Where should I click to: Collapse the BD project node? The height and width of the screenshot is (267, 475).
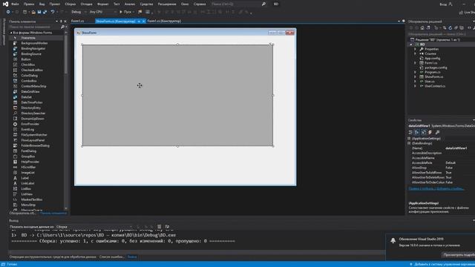(411, 44)
